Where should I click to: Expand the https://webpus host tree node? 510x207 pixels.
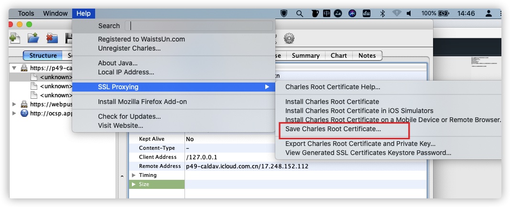(x=14, y=104)
